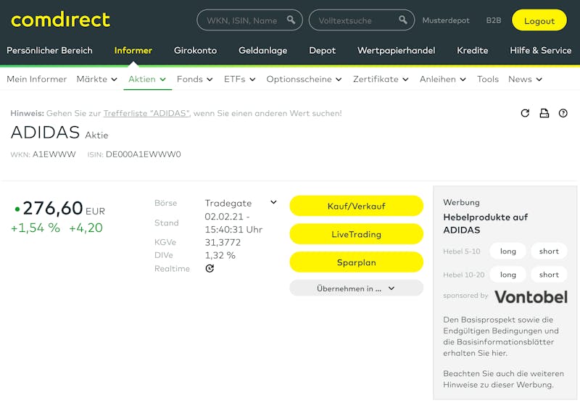
Task: Click the KGVe value 31,3772
Action: pos(223,242)
